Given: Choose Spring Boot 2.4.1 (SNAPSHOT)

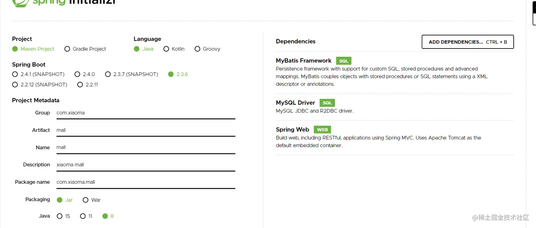Looking at the screenshot, I should click(15, 74).
